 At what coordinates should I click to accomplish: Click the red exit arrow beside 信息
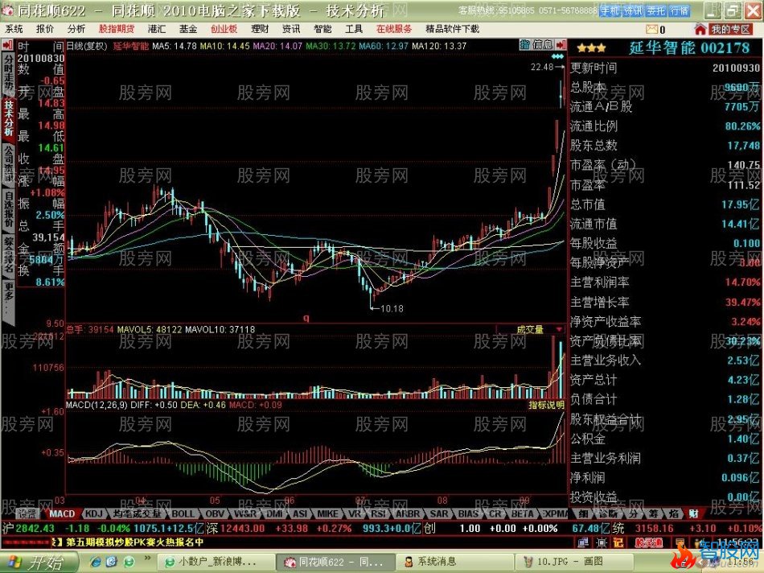[x=561, y=45]
